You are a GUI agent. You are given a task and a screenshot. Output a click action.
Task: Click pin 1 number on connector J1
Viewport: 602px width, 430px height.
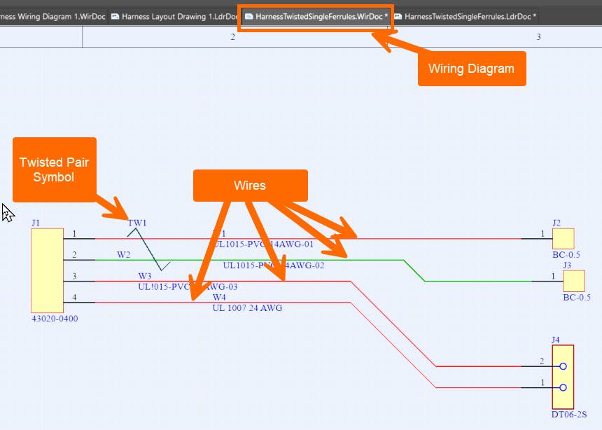pos(74,233)
